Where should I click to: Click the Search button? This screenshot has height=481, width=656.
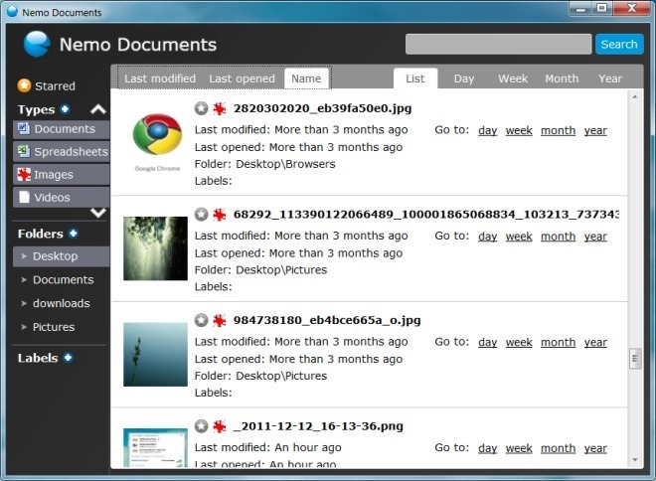point(619,44)
